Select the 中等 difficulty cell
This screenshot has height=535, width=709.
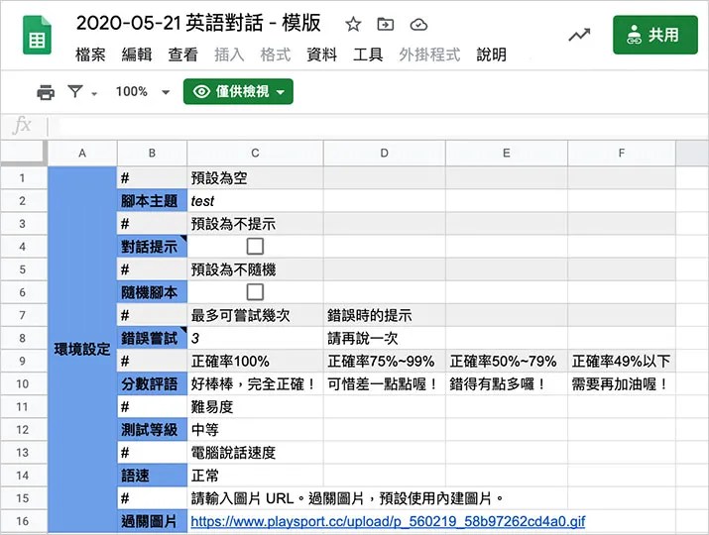pyautogui.click(x=255, y=430)
